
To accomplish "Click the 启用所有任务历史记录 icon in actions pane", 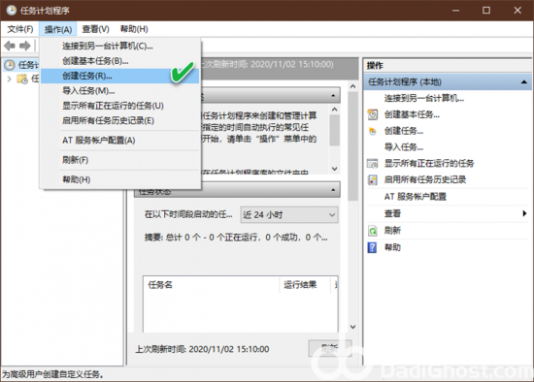I will tap(373, 179).
